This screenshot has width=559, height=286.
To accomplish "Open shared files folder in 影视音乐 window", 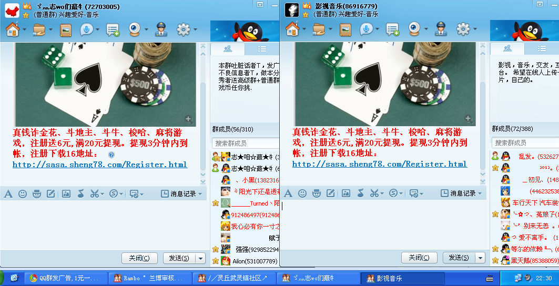I will coord(319,29).
